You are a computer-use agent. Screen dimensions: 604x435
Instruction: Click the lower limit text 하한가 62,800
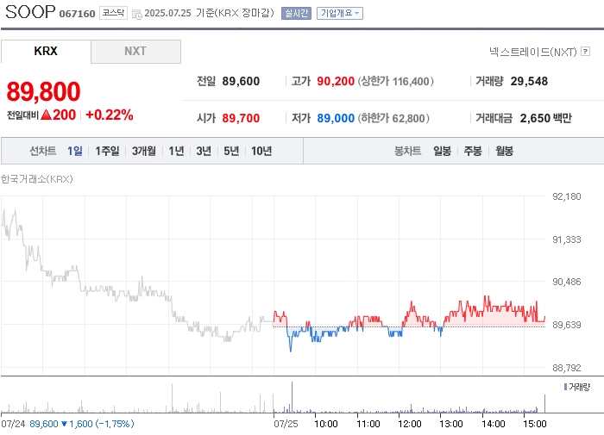(x=393, y=118)
